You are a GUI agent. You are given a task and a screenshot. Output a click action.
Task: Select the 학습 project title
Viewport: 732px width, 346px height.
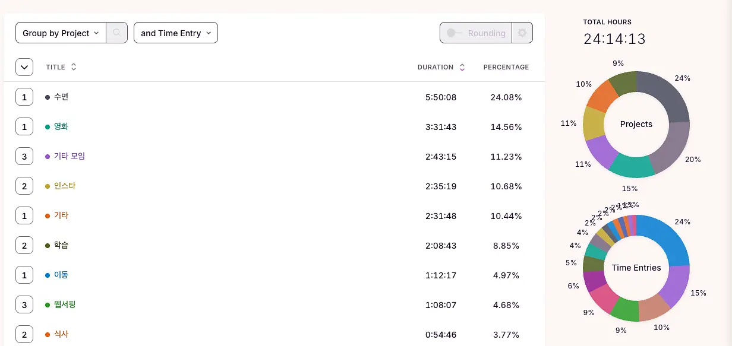click(x=61, y=245)
